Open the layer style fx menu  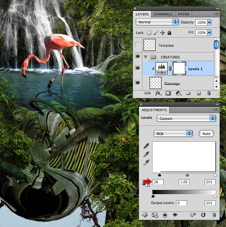pos(158,93)
